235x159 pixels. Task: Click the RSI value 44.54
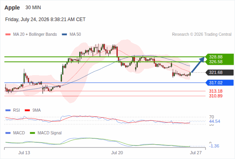(x=215, y=121)
